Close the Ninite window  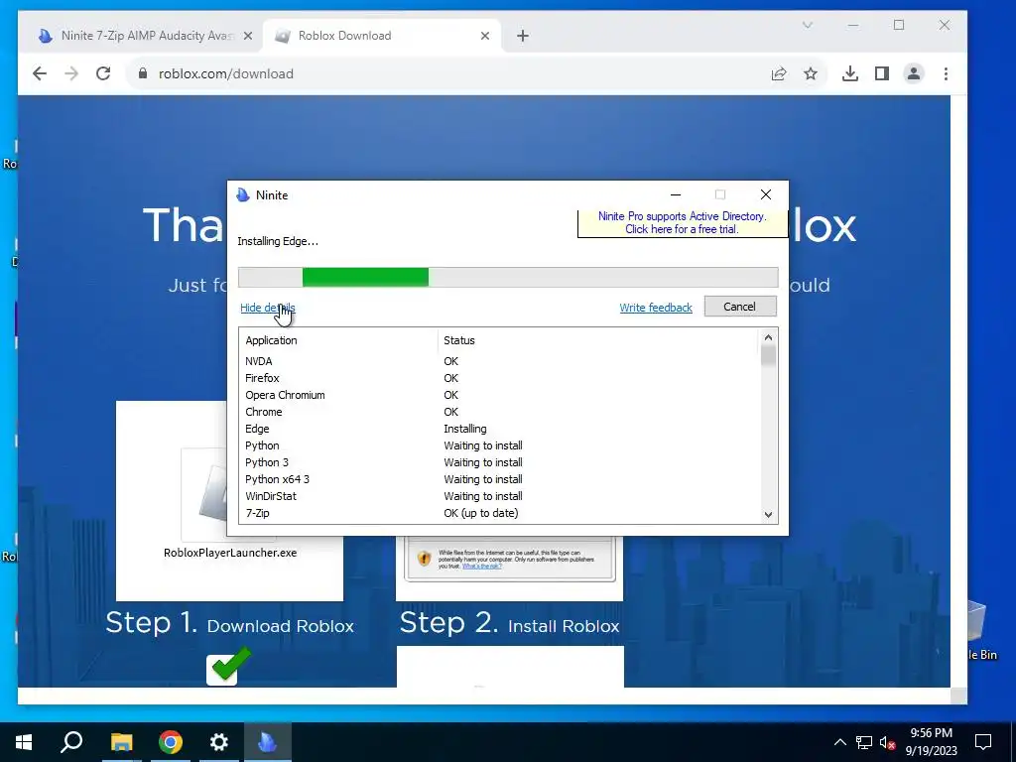766,194
